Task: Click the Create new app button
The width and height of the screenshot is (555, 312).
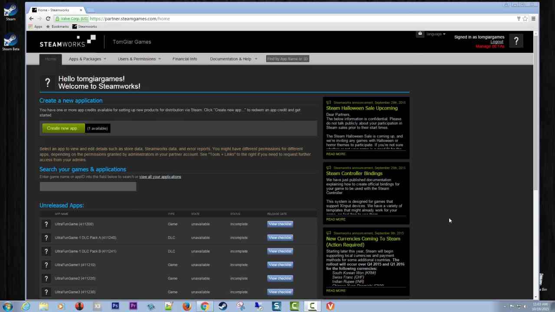Action: (62, 128)
